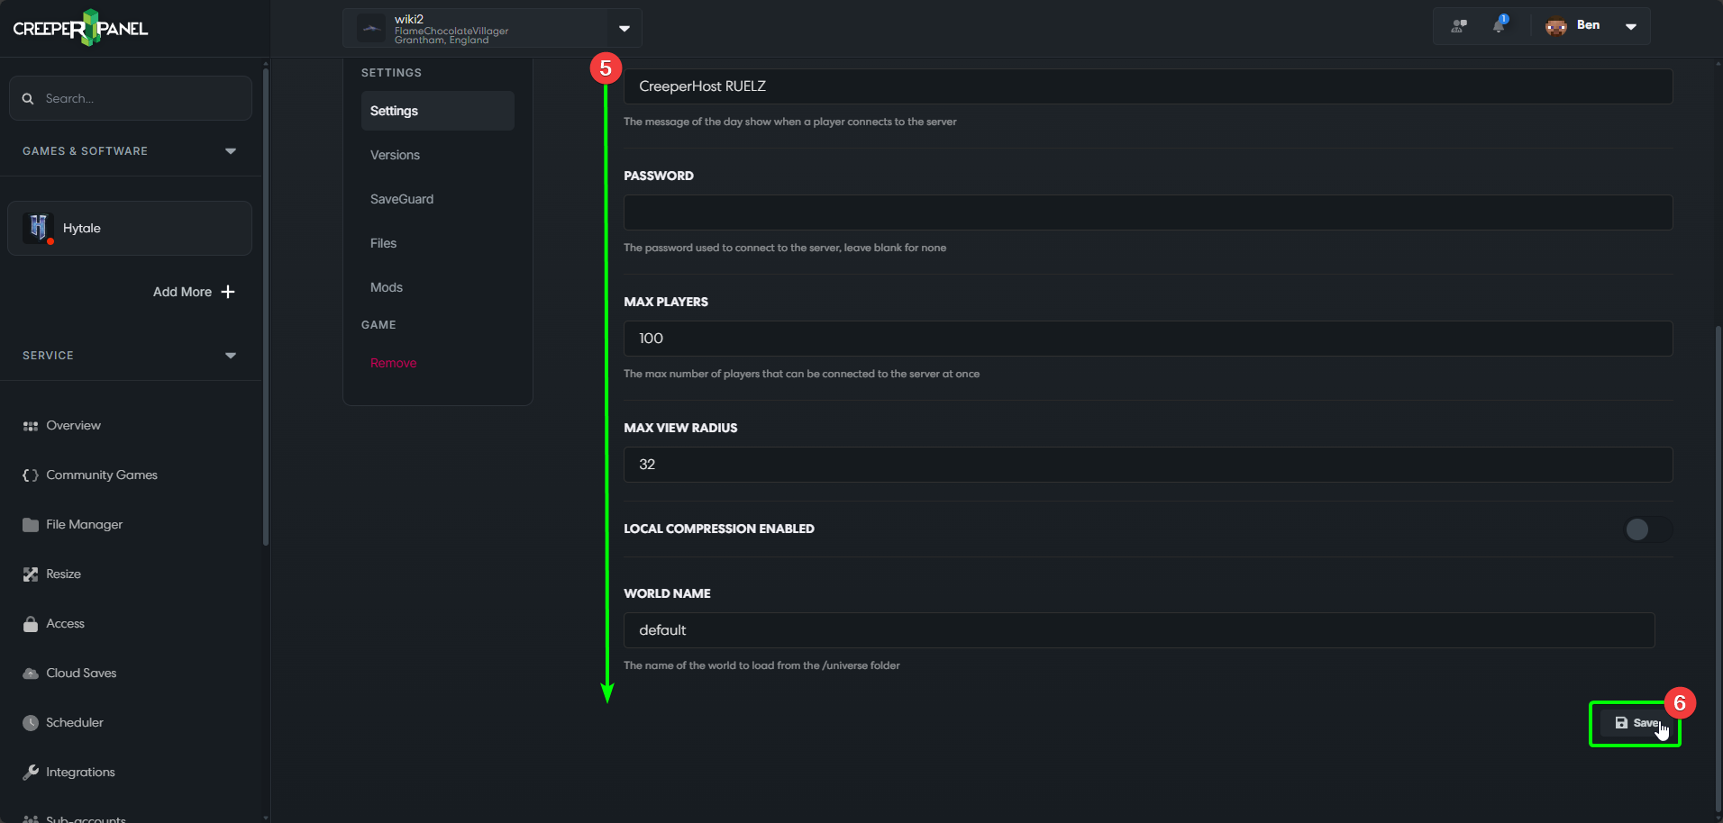This screenshot has height=823, width=1723.
Task: Open the wiki2 server selector dropdown
Action: tap(623, 28)
